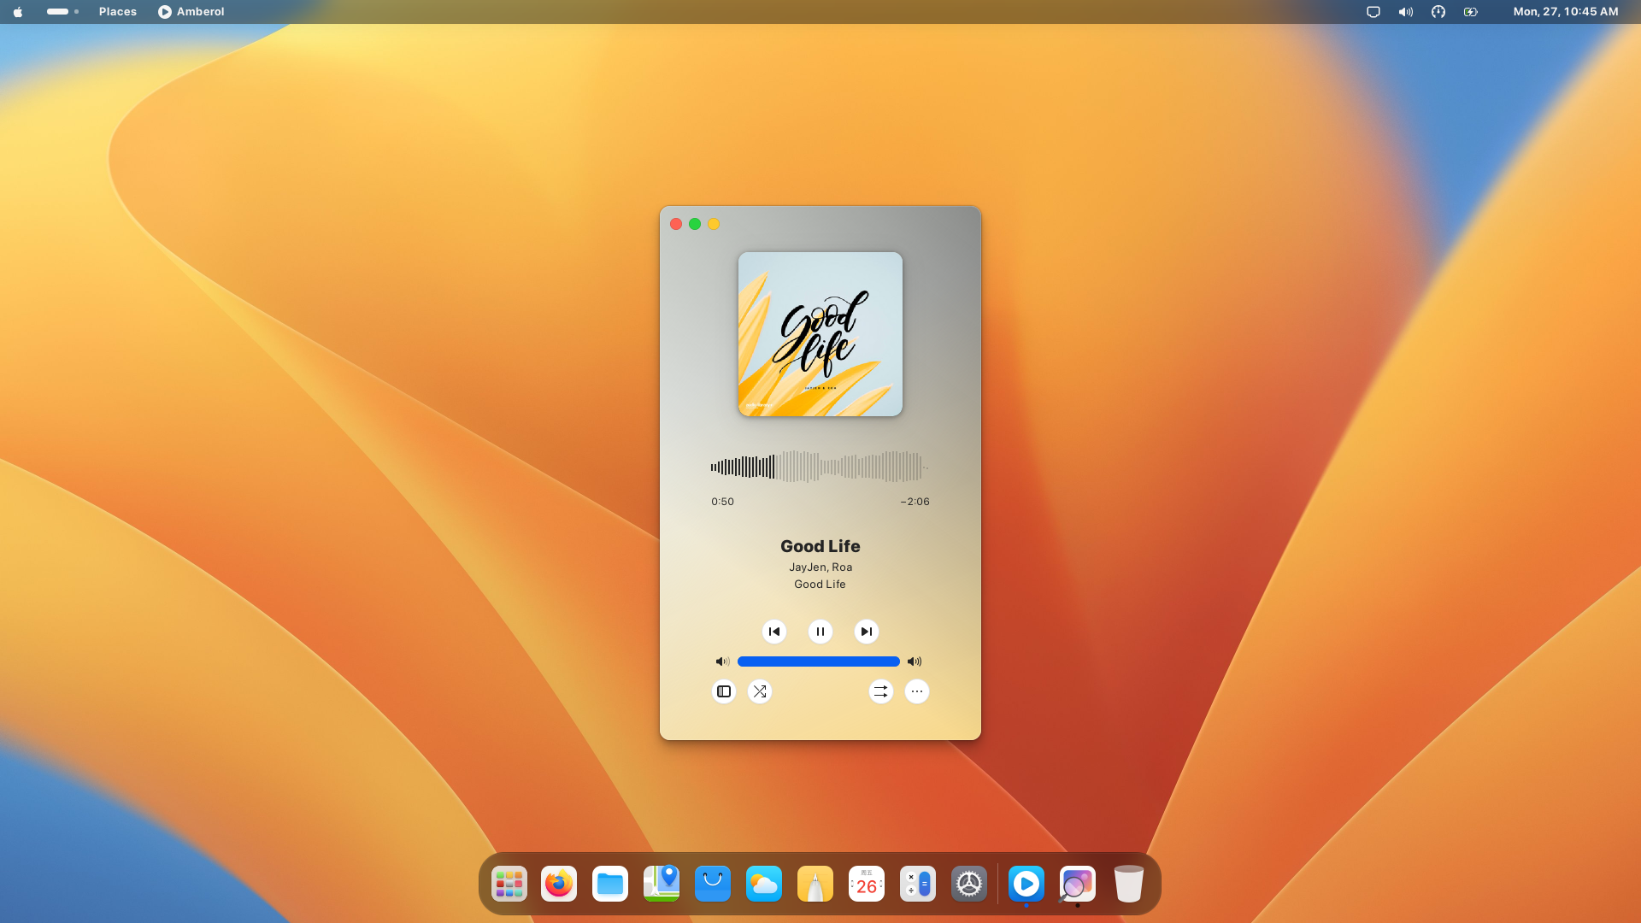1641x923 pixels.
Task: Open the Weather app in dock
Action: pyautogui.click(x=764, y=885)
